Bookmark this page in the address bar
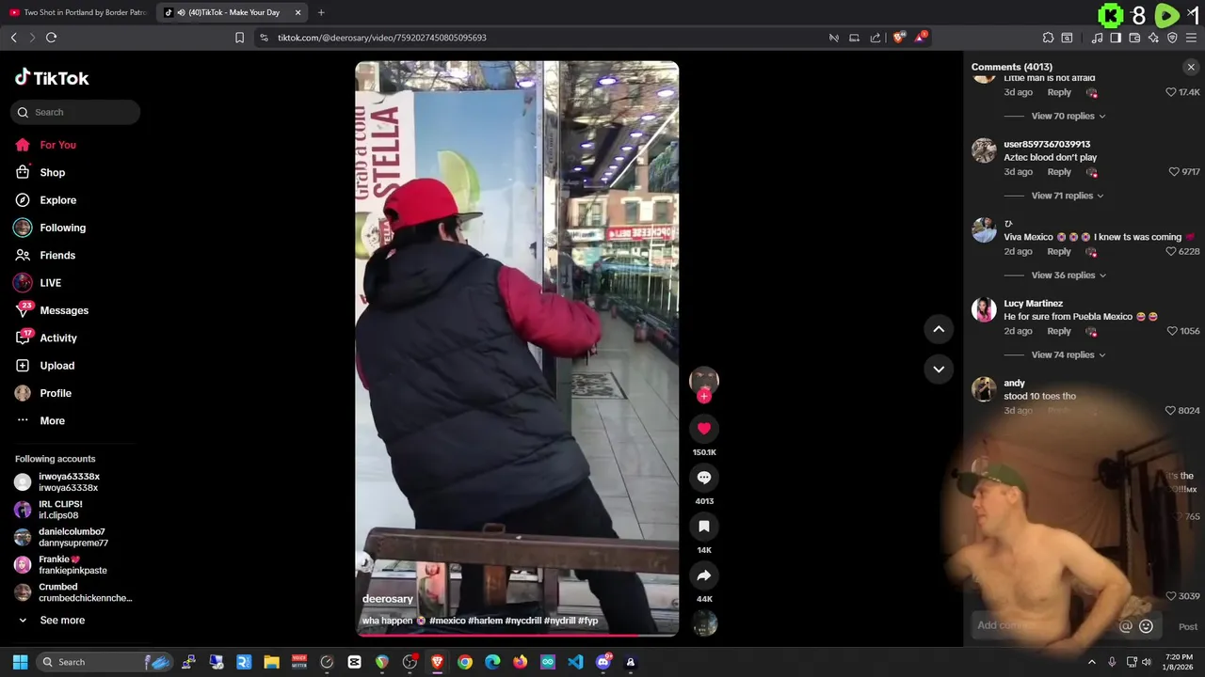 239,38
